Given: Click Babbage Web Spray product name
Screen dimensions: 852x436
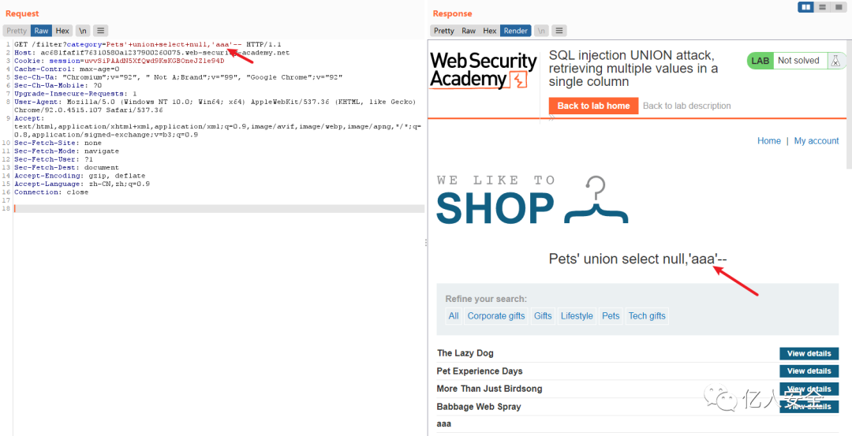Looking at the screenshot, I should 479,407.
